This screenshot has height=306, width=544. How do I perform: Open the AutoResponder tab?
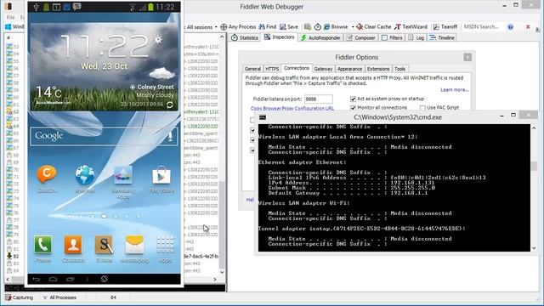point(321,37)
